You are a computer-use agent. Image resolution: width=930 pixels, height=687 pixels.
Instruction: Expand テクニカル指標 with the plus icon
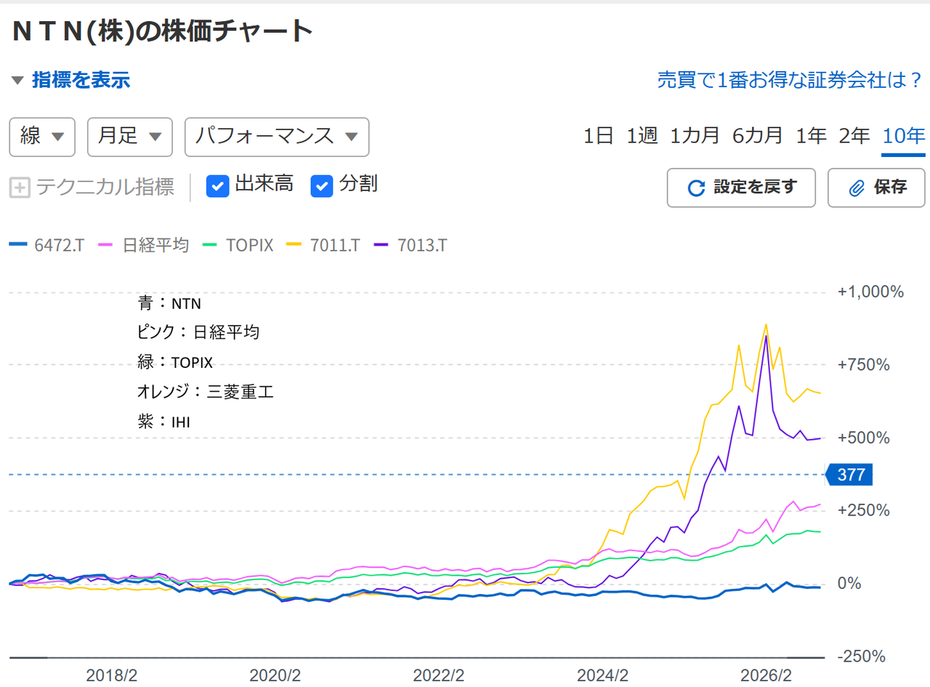20,188
